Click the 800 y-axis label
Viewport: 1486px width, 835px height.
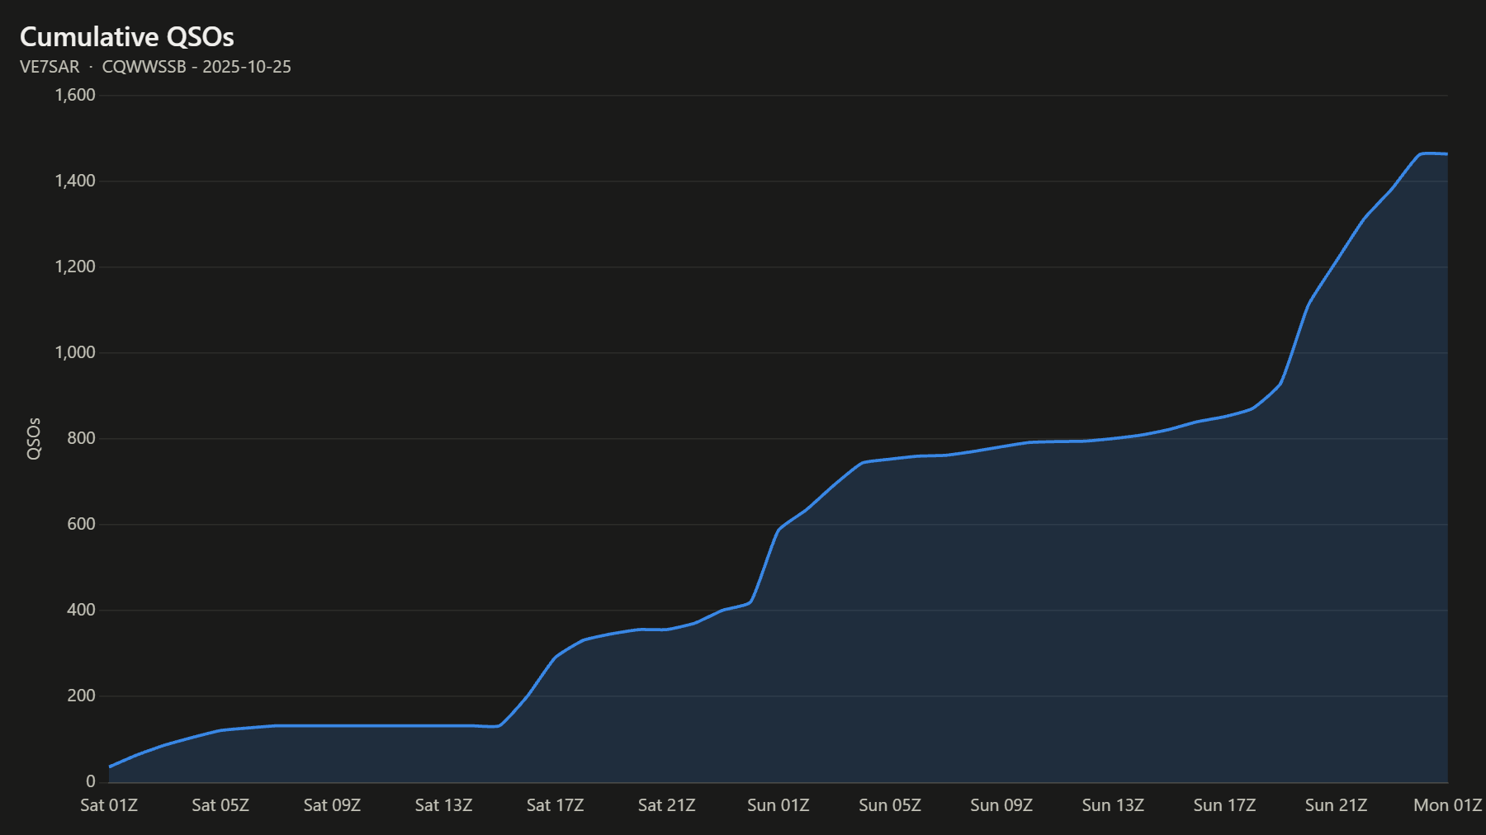82,438
